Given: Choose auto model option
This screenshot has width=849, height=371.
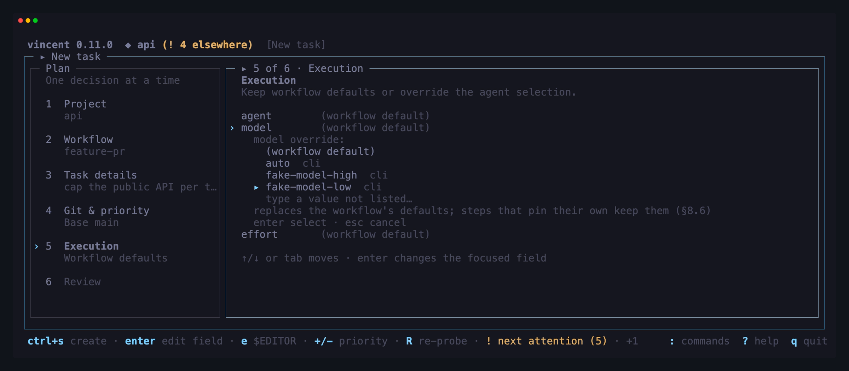Looking at the screenshot, I should (x=293, y=163).
